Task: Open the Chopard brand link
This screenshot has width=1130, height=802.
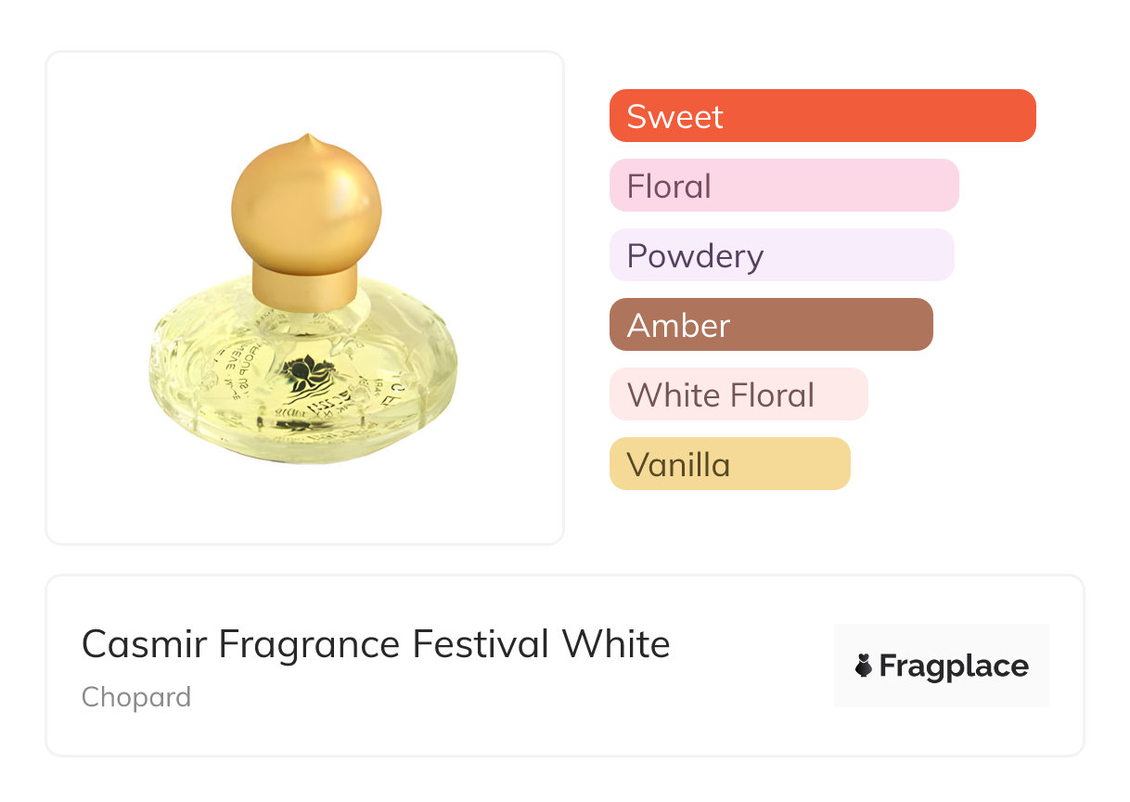Action: 136,697
